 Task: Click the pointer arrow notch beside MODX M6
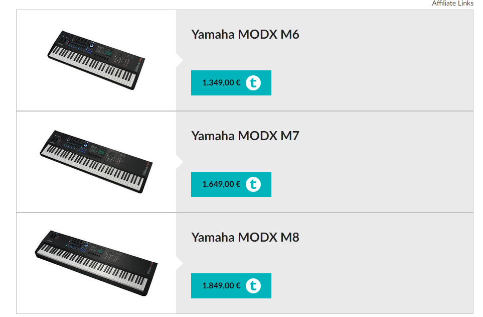pos(179,60)
